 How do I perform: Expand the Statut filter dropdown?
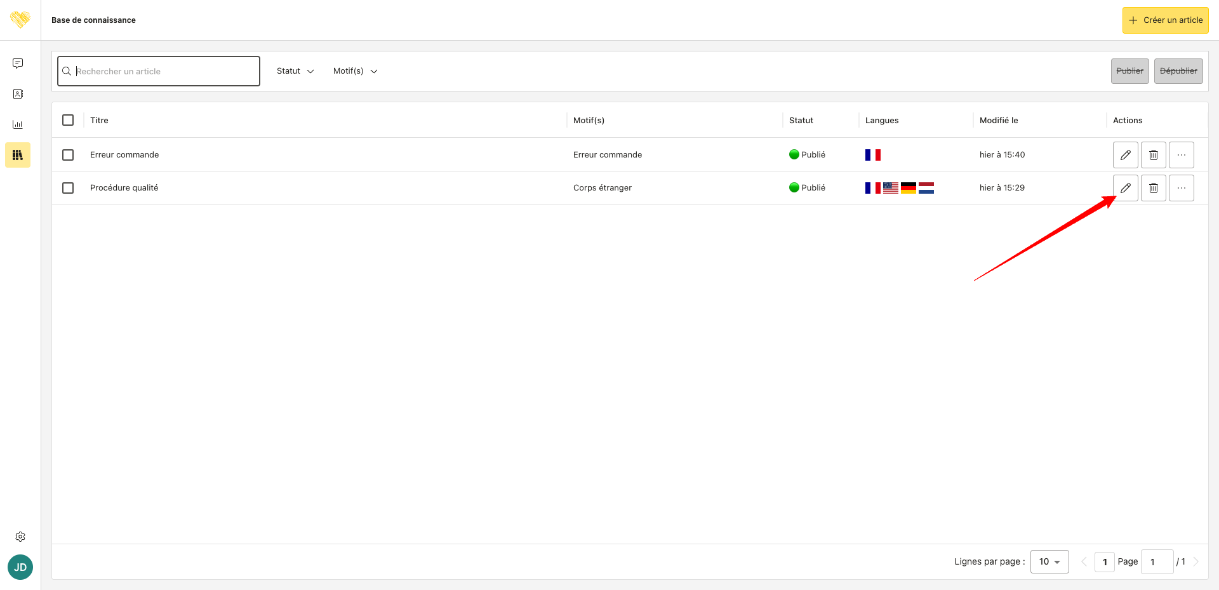click(295, 71)
